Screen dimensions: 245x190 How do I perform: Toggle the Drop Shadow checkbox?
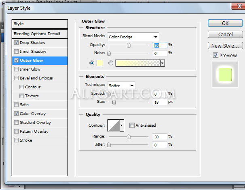[x=16, y=42]
